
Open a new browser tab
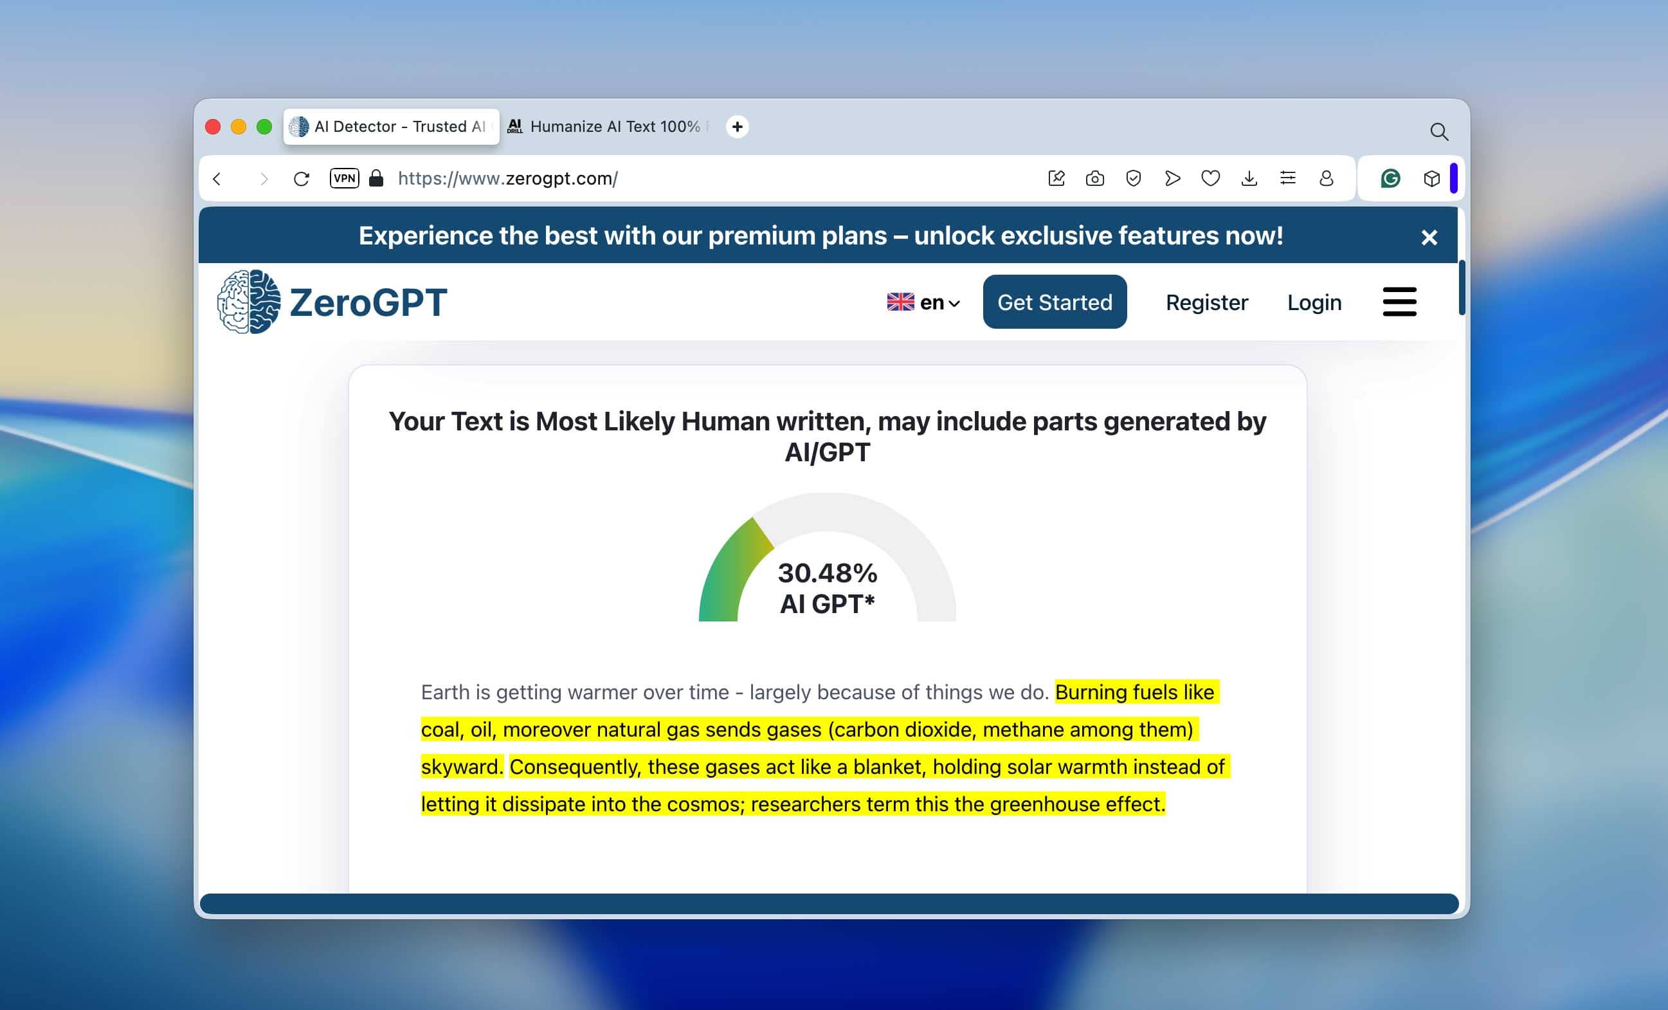click(x=737, y=127)
